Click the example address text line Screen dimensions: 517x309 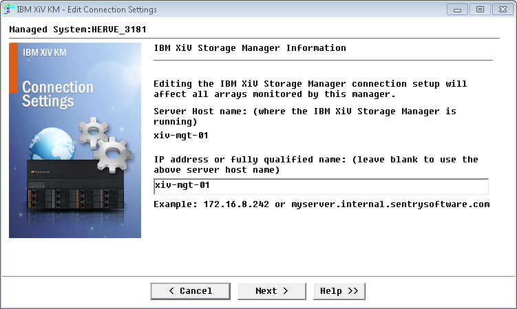point(321,204)
